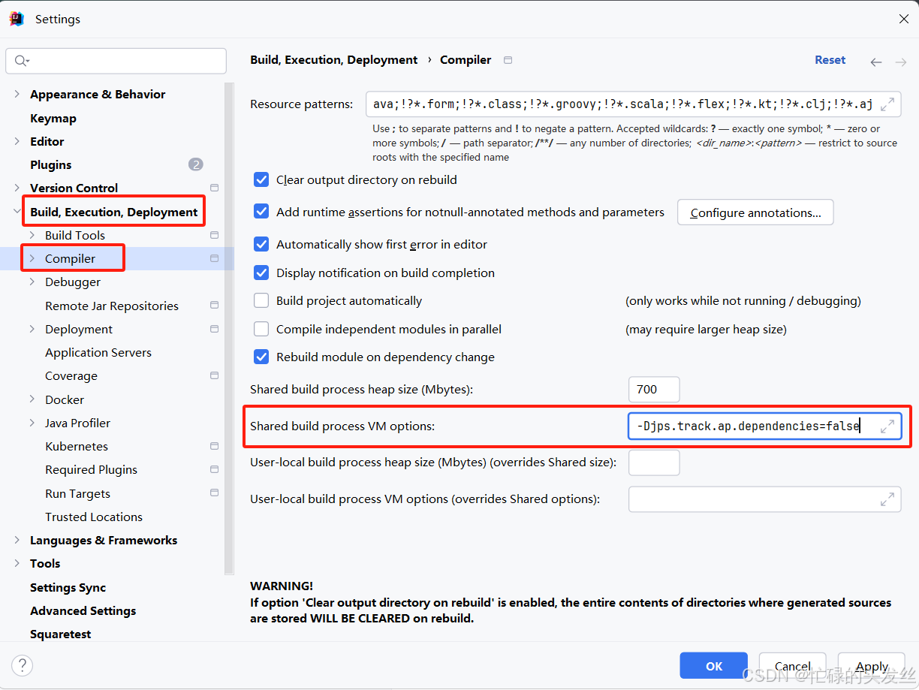Viewport: 919px width, 690px height.
Task: Click Shared build process heap size field
Action: click(654, 389)
